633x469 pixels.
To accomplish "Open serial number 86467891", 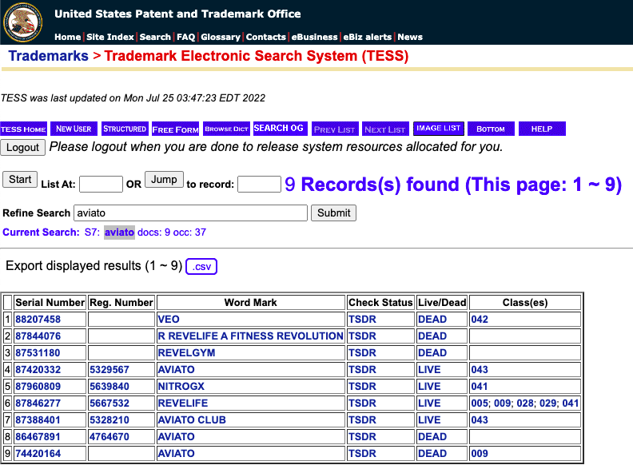I will 38,437.
